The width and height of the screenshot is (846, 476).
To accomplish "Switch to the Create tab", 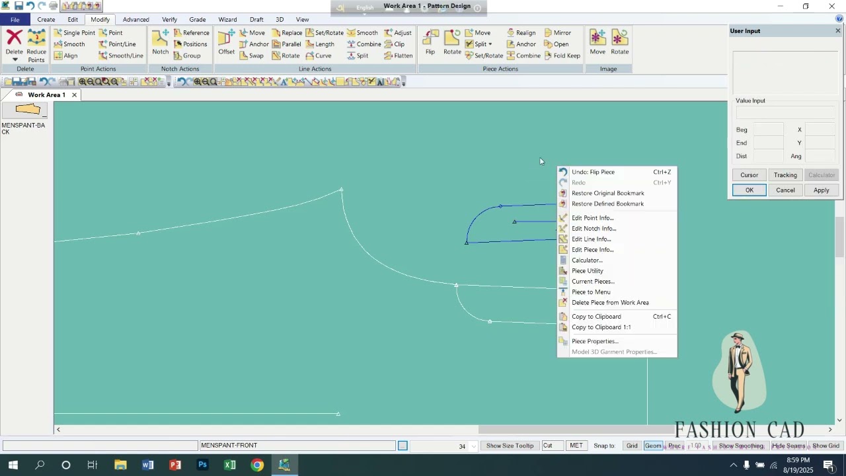I will click(x=46, y=20).
